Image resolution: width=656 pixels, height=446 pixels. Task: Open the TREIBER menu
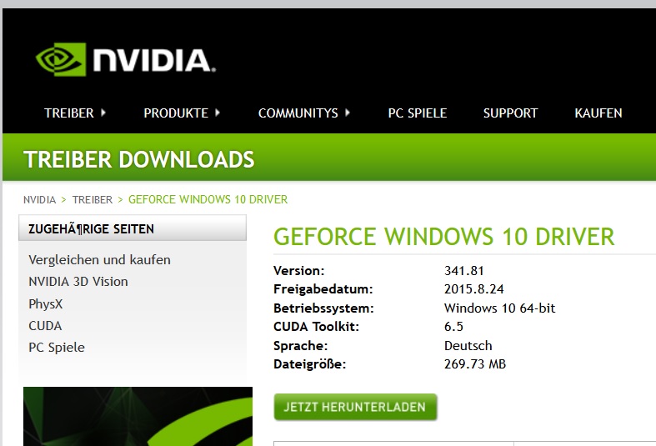coord(69,113)
